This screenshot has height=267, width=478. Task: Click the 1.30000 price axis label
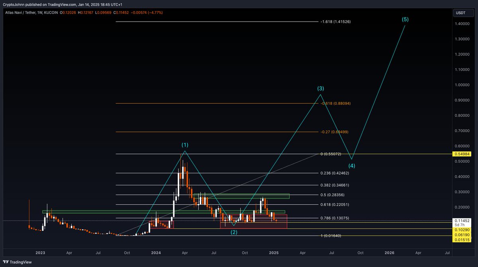462,39
